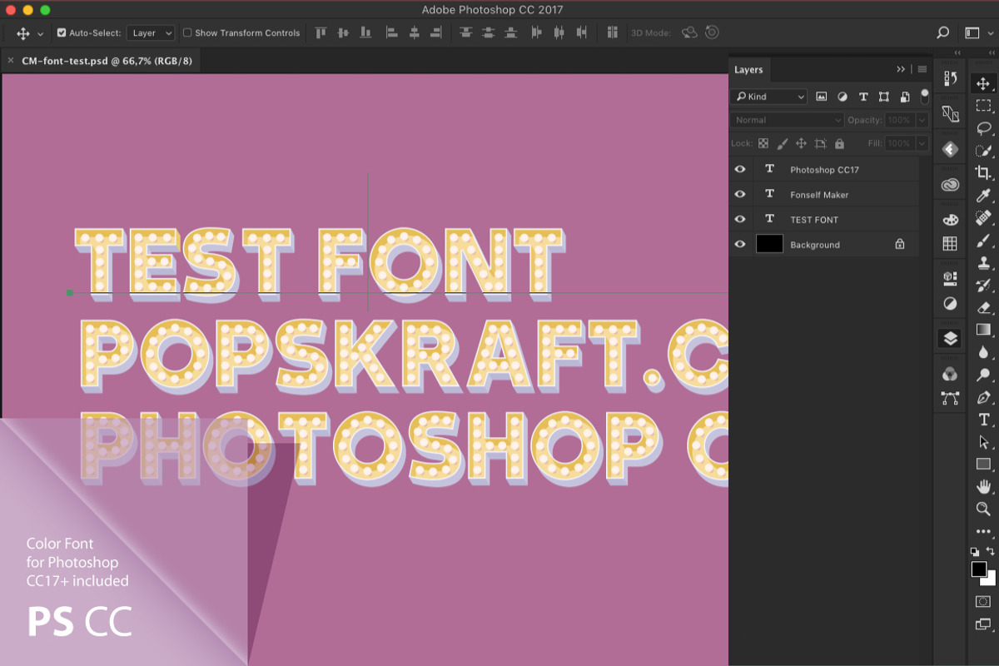Select the Eyedropper tool
This screenshot has height=666, width=999.
coord(983,196)
